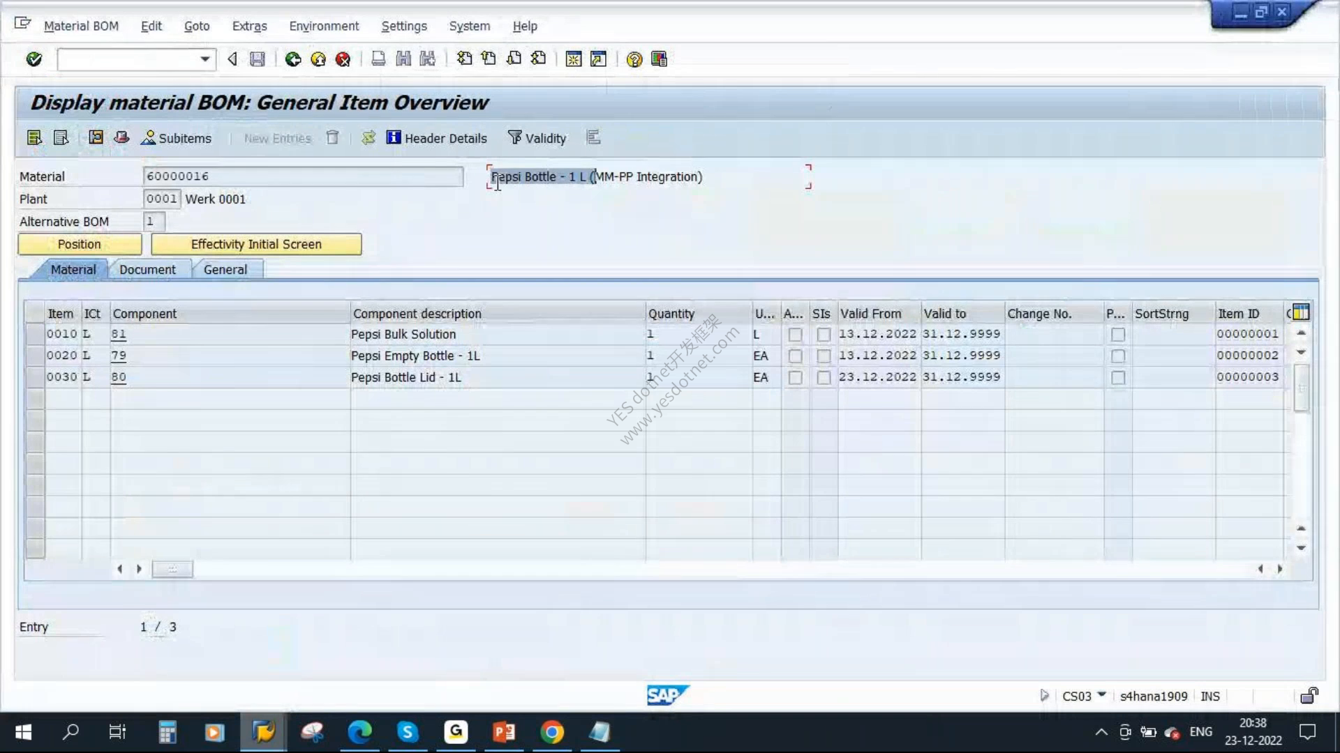Select row for item 0020
The height and width of the screenshot is (753, 1340).
click(35, 356)
